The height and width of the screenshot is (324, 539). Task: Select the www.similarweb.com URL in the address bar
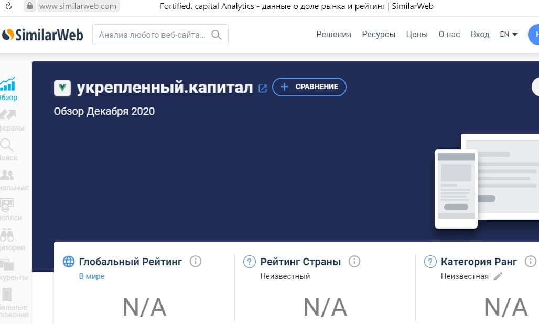(x=78, y=6)
